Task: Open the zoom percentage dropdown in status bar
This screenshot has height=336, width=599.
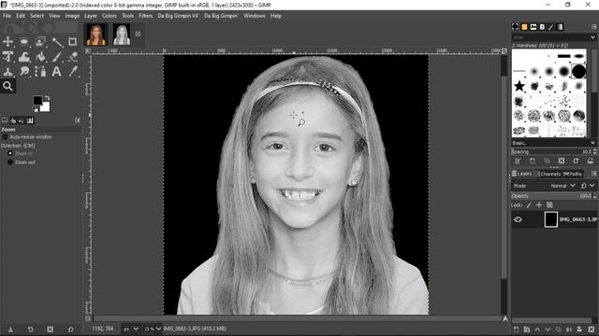Action: click(x=153, y=329)
